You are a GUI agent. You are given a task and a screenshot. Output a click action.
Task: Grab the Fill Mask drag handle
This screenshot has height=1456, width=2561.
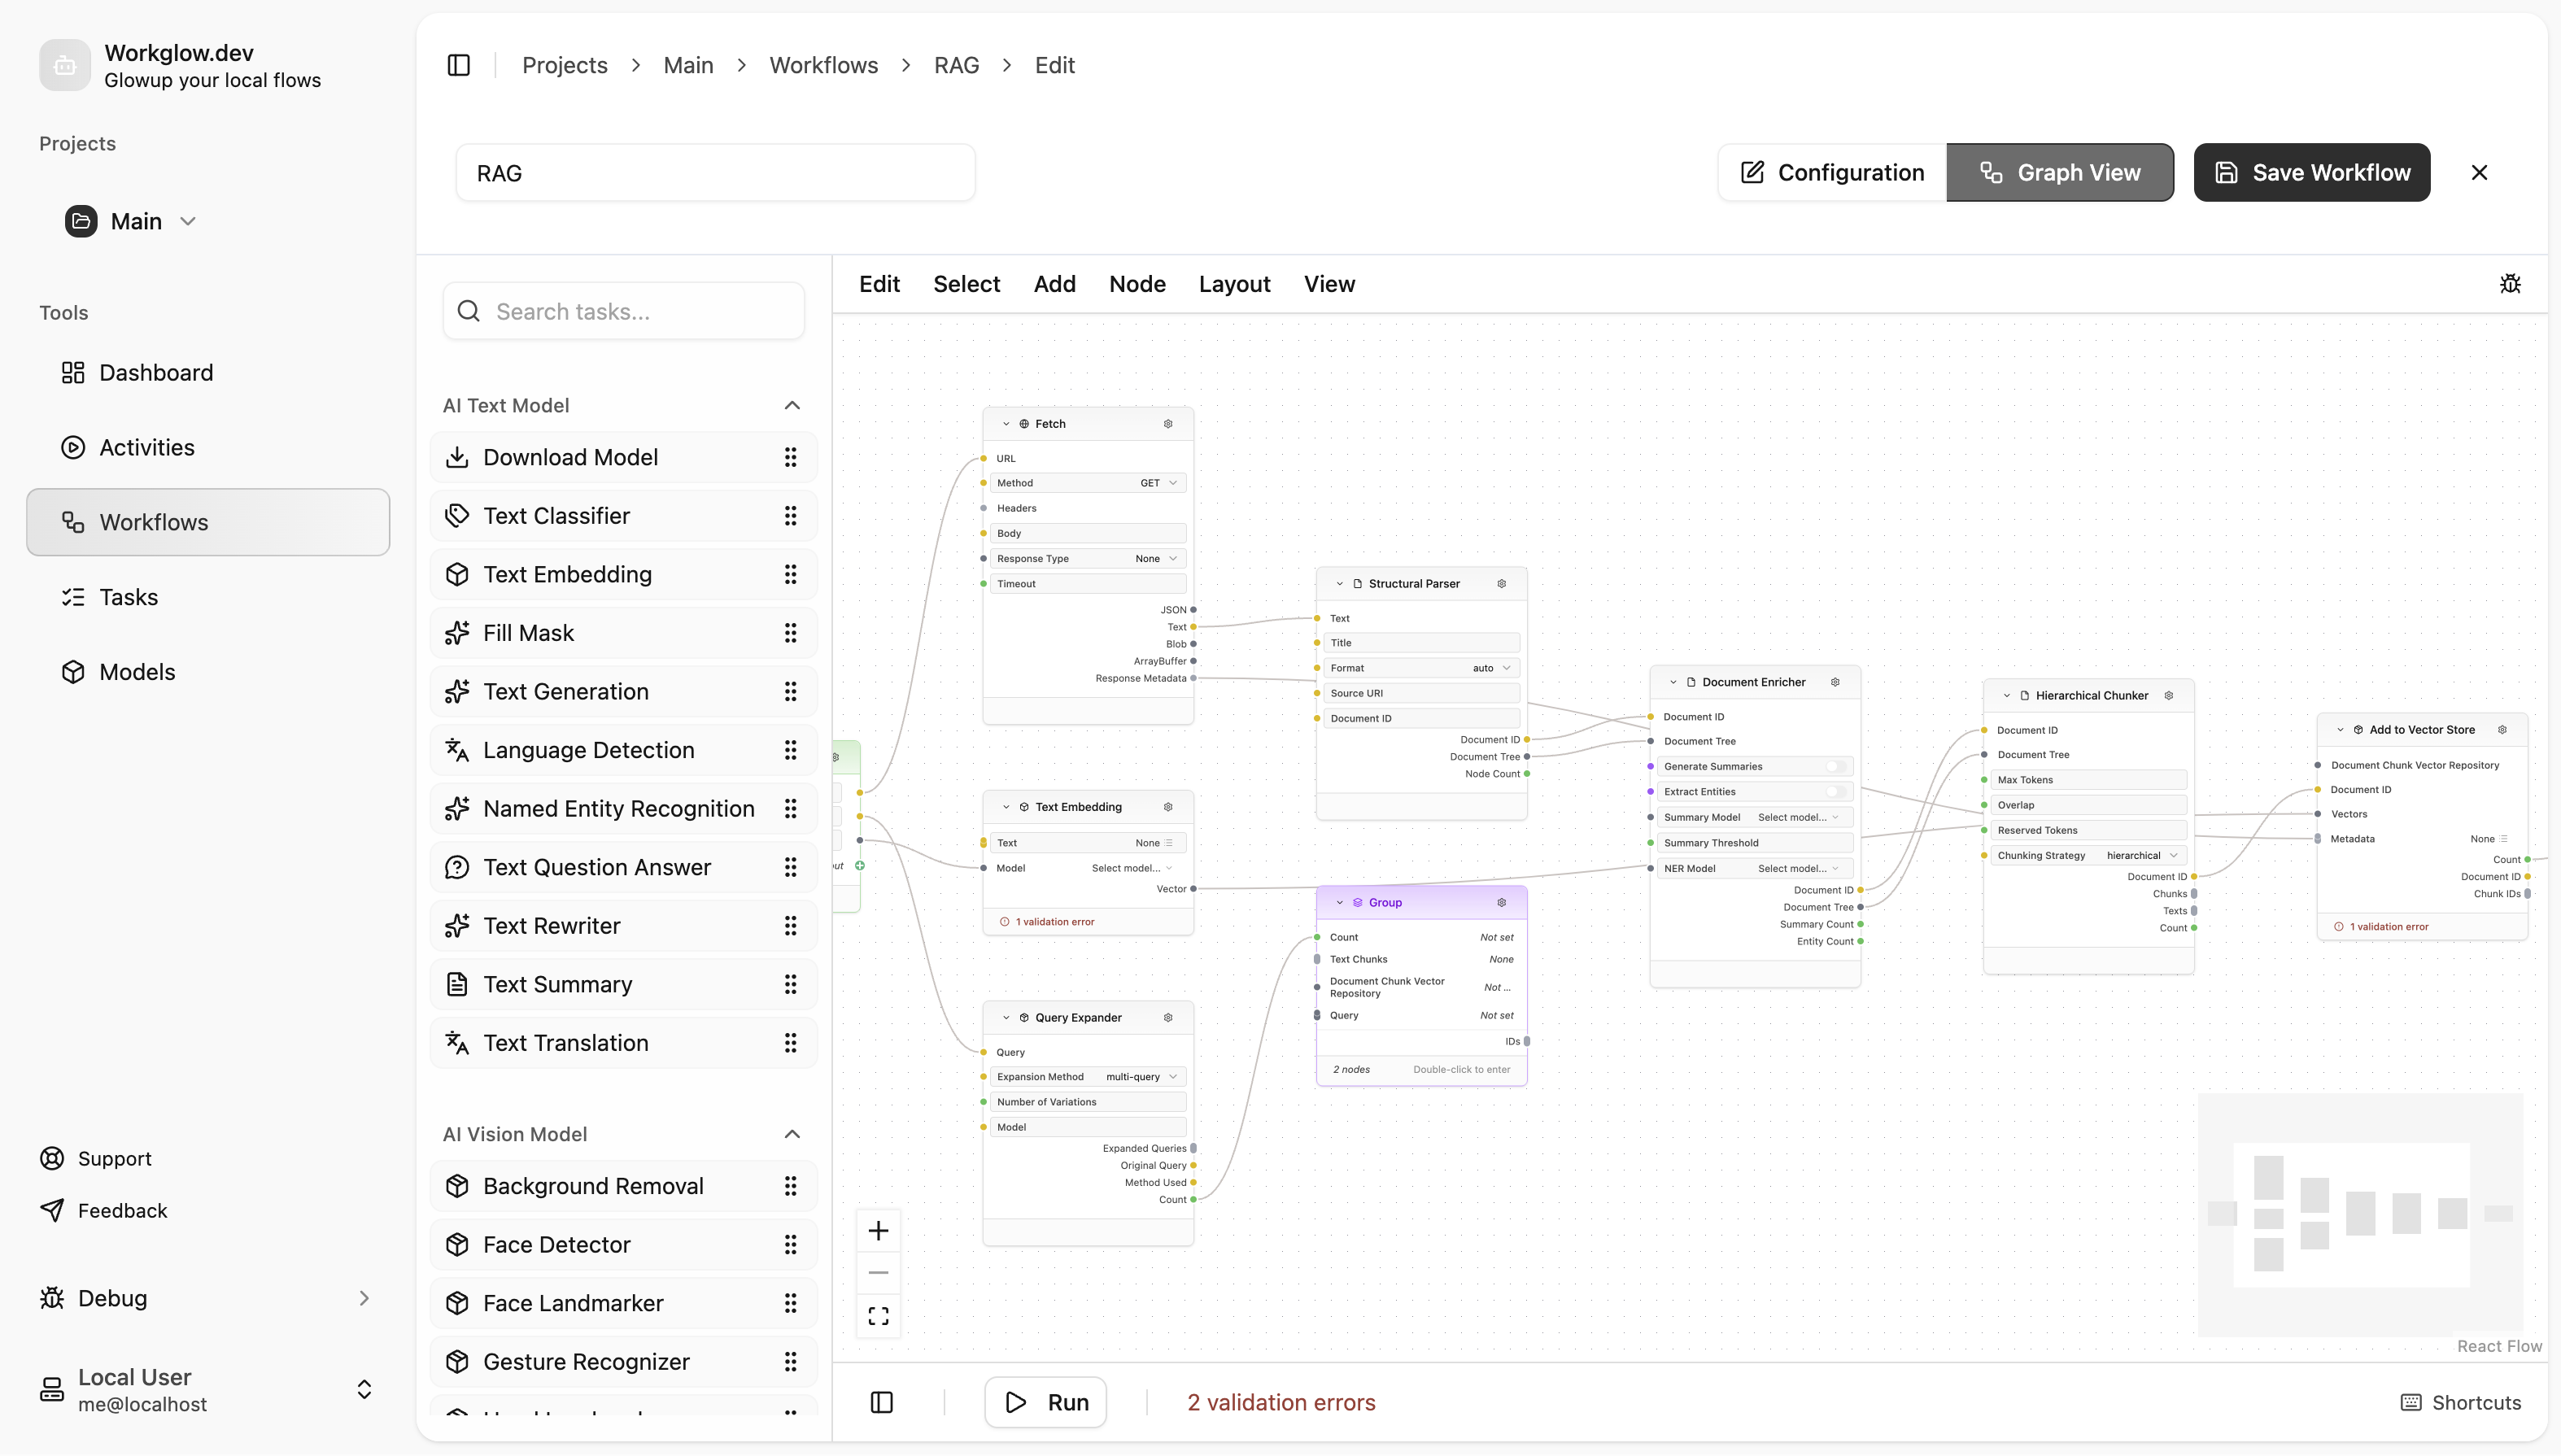(790, 633)
